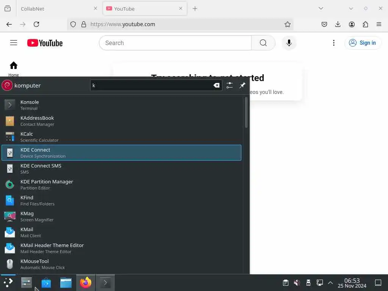
Task: Launch KDE Connect device synchronization
Action: [x=121, y=153]
